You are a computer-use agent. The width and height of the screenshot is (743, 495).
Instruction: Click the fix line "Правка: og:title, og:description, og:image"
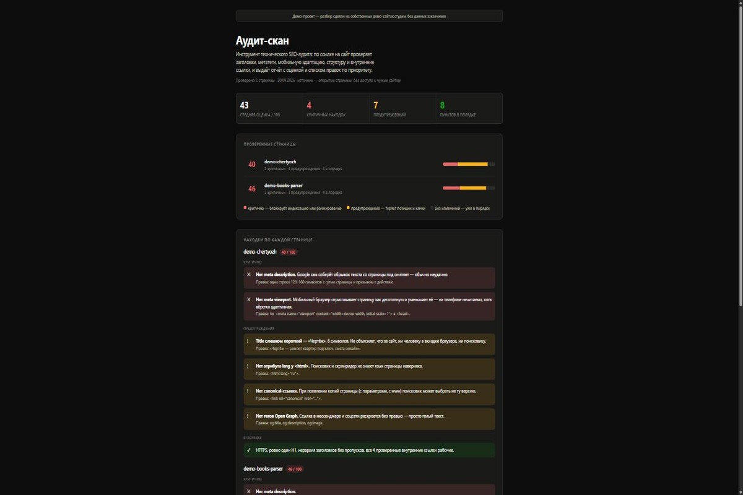[x=289, y=423]
